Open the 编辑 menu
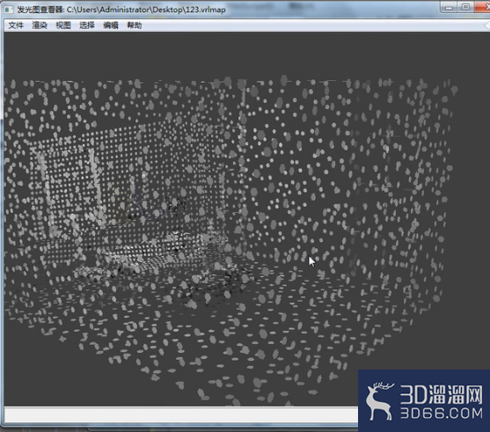Viewport: 490px width, 432px height. coord(111,25)
